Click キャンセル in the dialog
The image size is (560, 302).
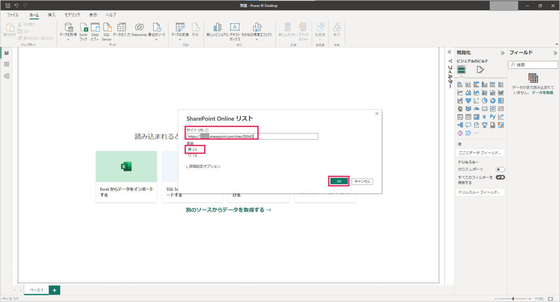[362, 181]
